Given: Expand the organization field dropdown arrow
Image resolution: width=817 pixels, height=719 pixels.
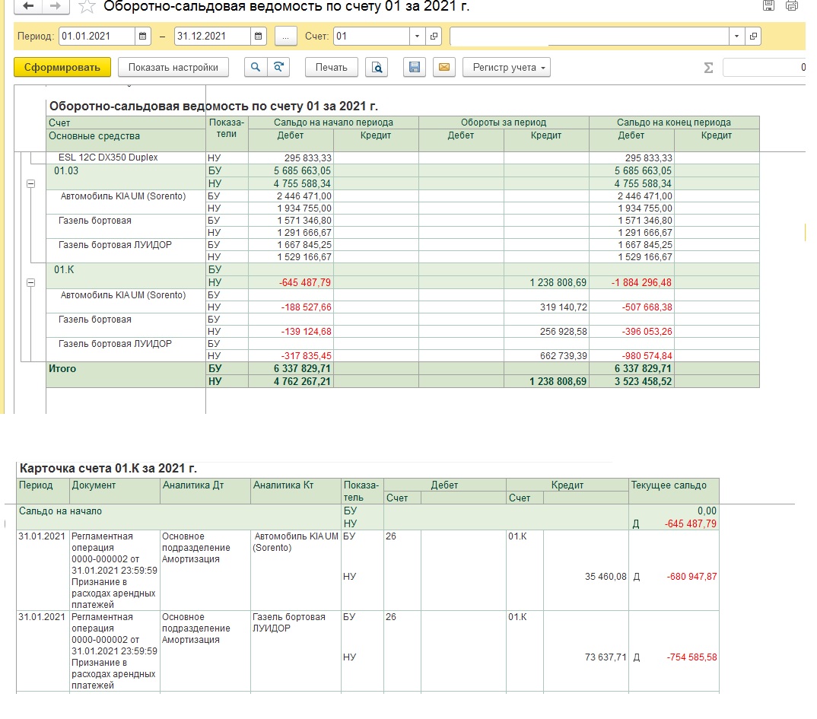Looking at the screenshot, I should tap(736, 36).
